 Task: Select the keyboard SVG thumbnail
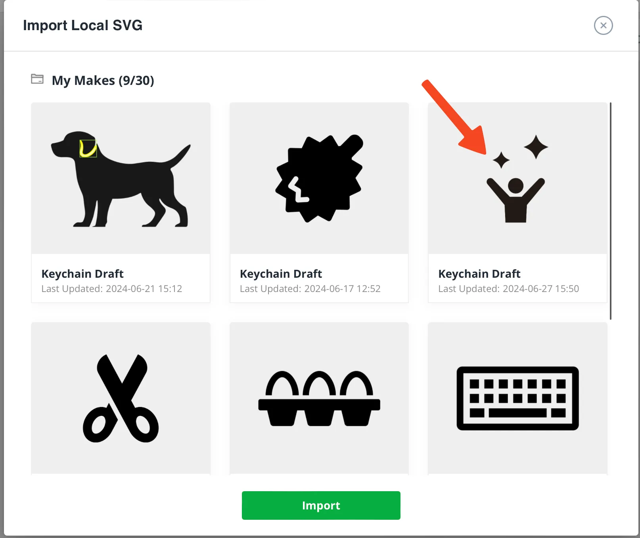point(517,398)
